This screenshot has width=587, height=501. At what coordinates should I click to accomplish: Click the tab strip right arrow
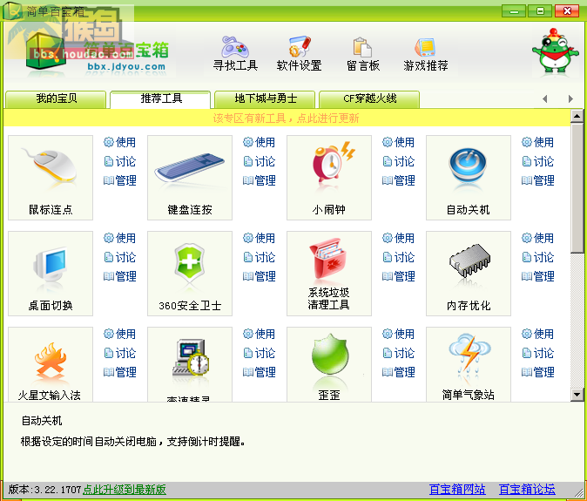tap(570, 98)
